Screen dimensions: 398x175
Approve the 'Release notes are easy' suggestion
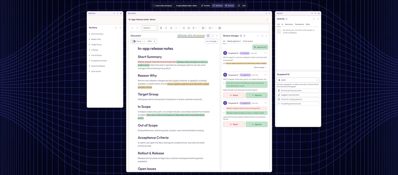coord(256,124)
